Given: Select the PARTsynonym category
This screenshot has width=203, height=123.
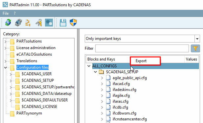Looking at the screenshot, I should pos(29,113).
